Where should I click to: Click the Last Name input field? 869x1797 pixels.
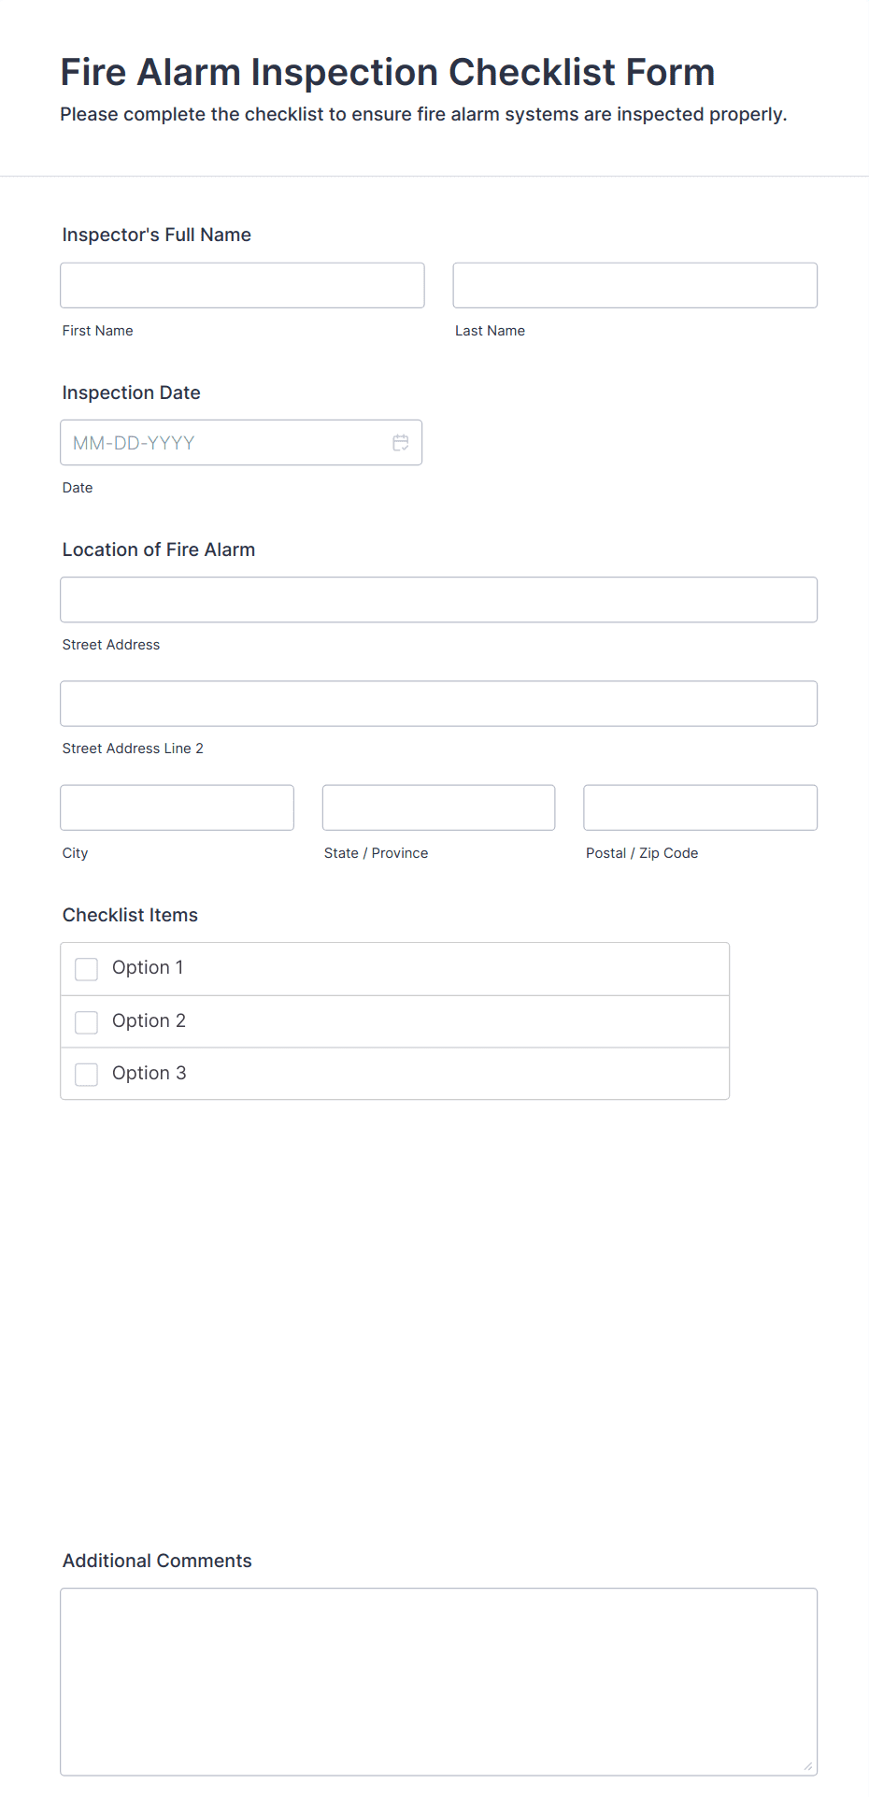coord(634,285)
